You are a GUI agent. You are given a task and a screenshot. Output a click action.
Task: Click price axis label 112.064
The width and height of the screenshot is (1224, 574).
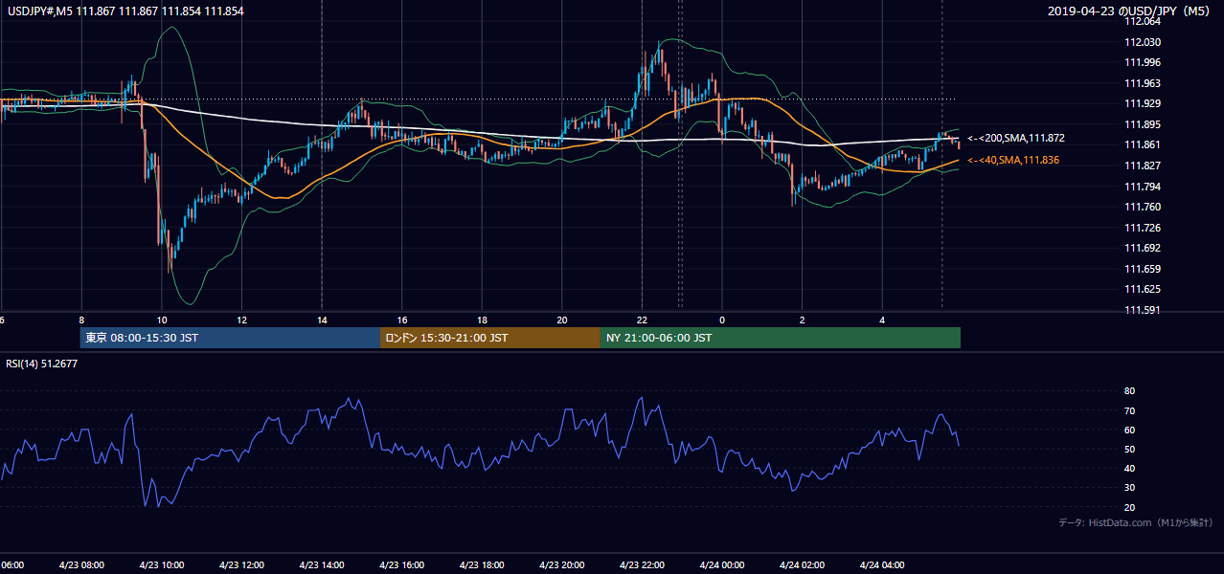(x=1143, y=21)
